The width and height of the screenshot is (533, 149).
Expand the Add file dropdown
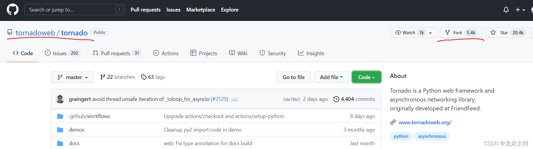coord(331,77)
